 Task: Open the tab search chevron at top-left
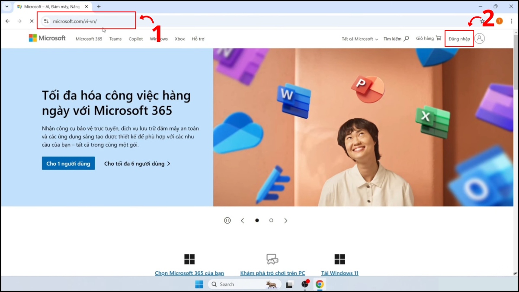(6, 6)
